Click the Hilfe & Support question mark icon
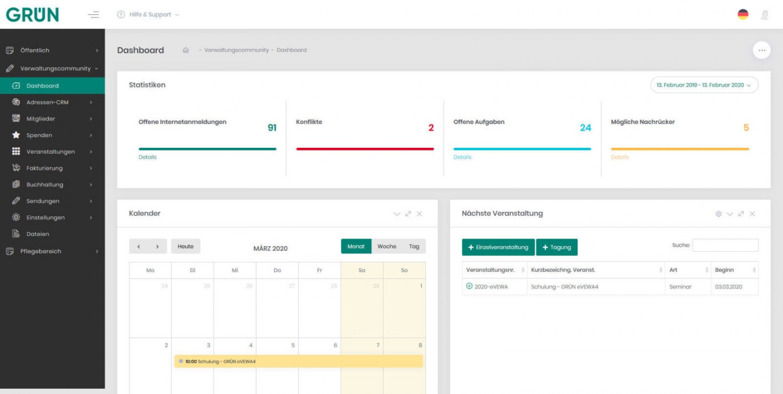Image resolution: width=783 pixels, height=394 pixels. point(121,15)
